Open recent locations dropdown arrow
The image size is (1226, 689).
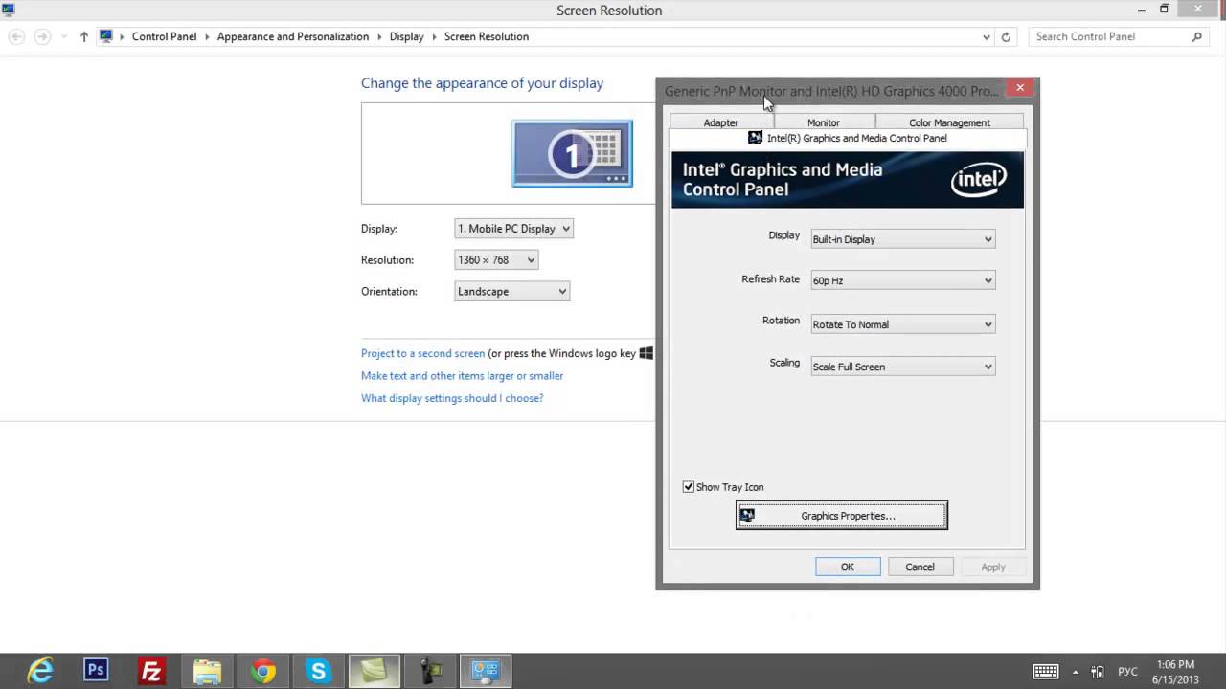tap(64, 36)
